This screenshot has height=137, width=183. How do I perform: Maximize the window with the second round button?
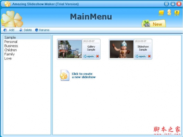173,4
